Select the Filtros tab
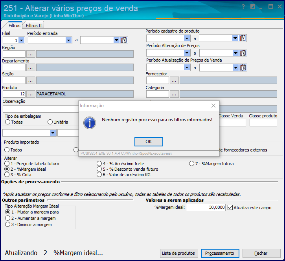The height and width of the screenshot is (261, 285). 15,26
